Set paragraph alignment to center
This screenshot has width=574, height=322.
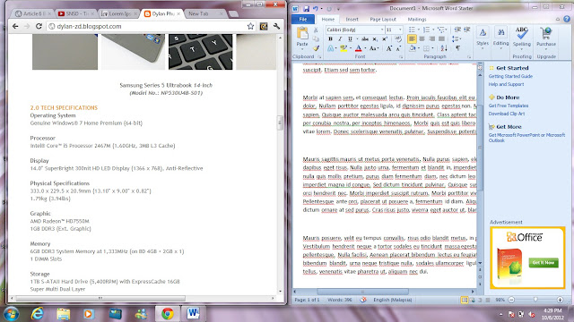pyautogui.click(x=422, y=38)
